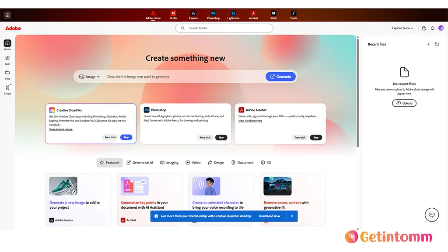Click the Creative Cloud Pro card icon
Image resolution: width=448 pixels, height=252 pixels.
[52, 110]
